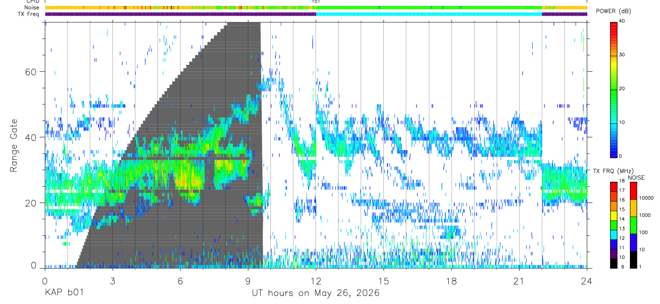This screenshot has width=660, height=304.
Task: Click the long green section of Noise strip
Action: pyautogui.click(x=429, y=8)
